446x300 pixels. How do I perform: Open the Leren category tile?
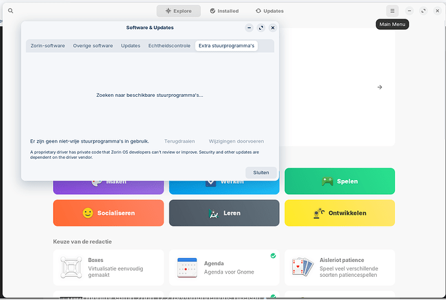224,213
